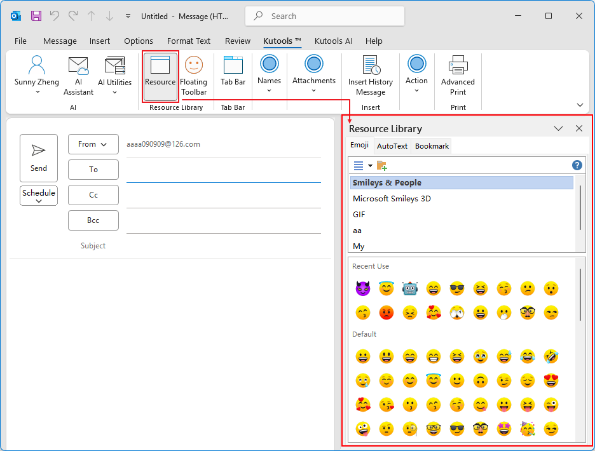Image resolution: width=595 pixels, height=451 pixels.
Task: Click the To button
Action: tap(93, 170)
